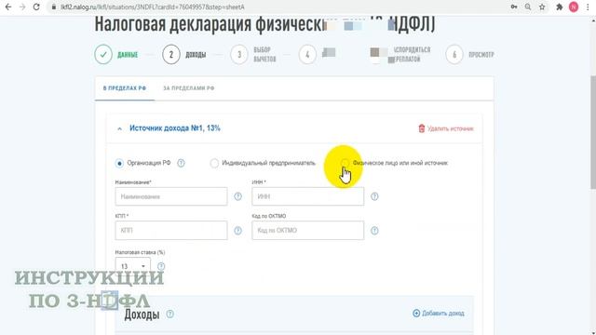
Task: Collapse Источник дохода №1 section
Action: [x=120, y=128]
